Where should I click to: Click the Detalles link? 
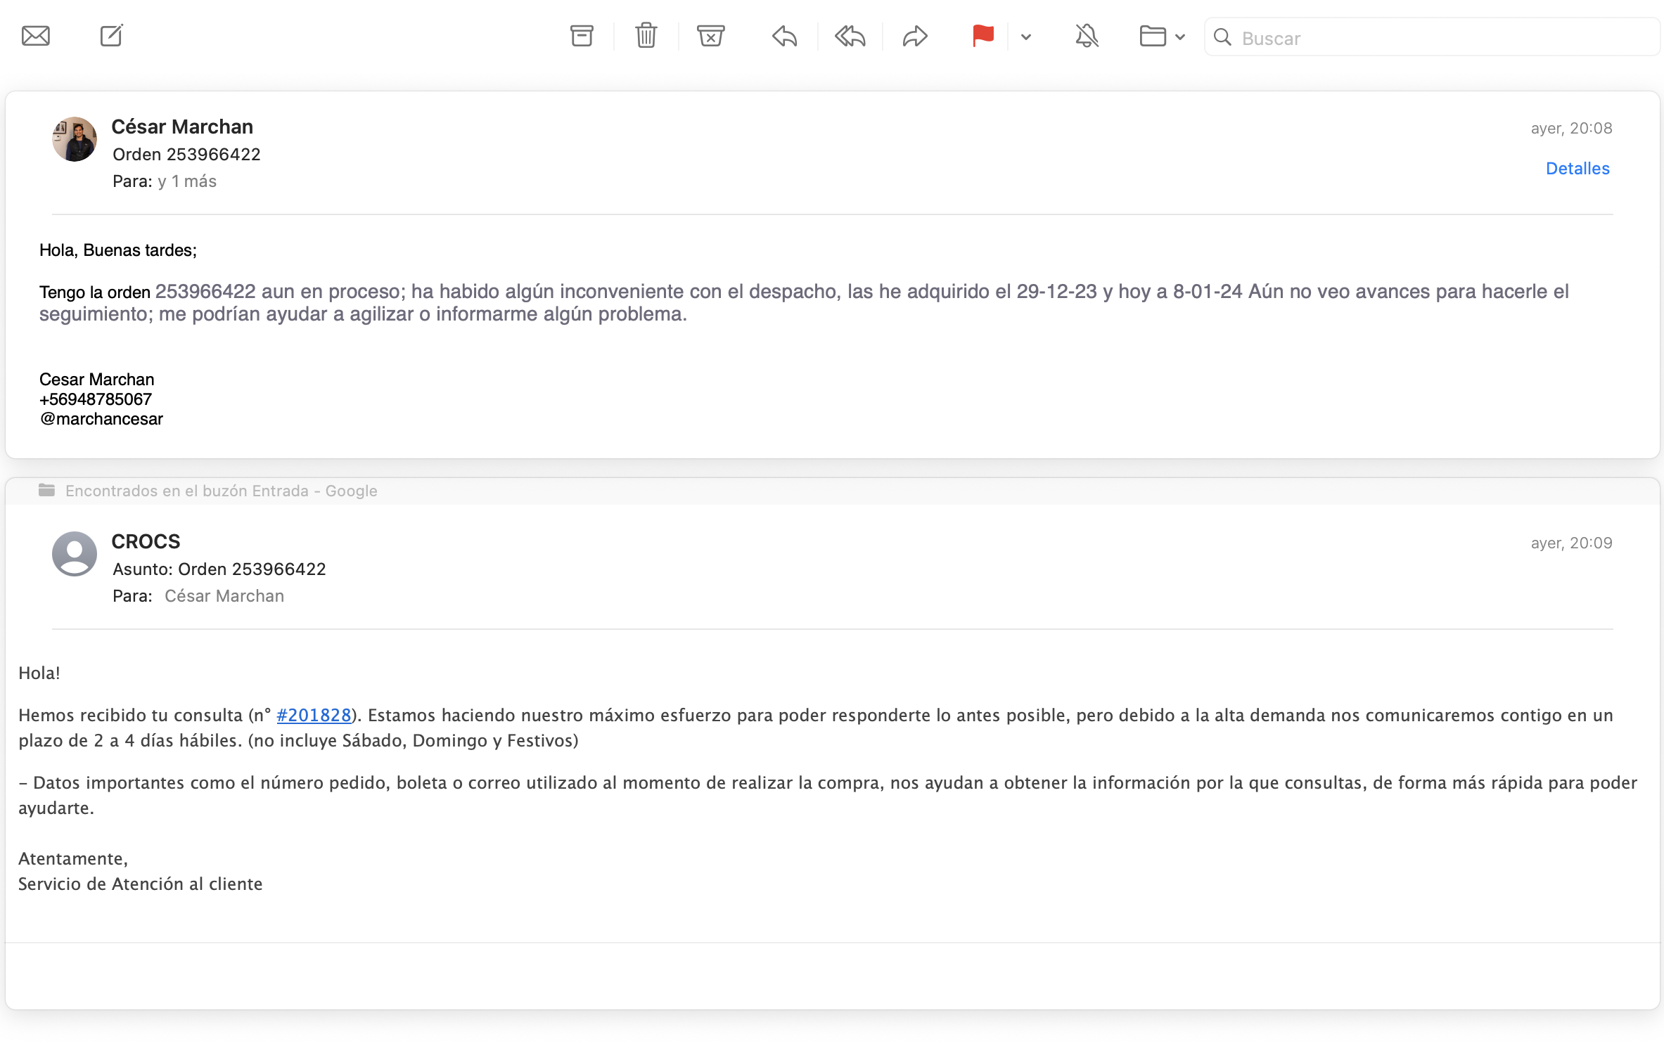click(x=1577, y=169)
